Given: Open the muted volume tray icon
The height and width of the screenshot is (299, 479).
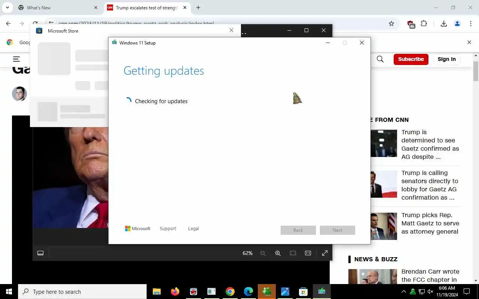Looking at the screenshot, I should click(430, 292).
